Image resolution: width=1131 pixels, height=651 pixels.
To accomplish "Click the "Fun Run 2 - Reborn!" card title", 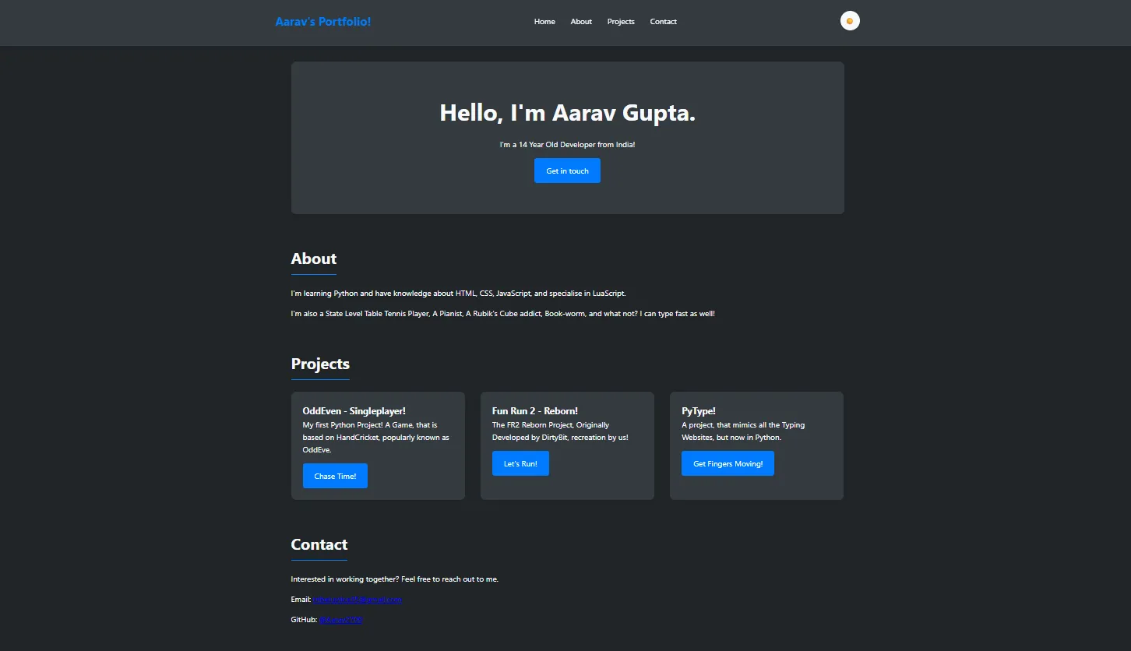I will 535,411.
